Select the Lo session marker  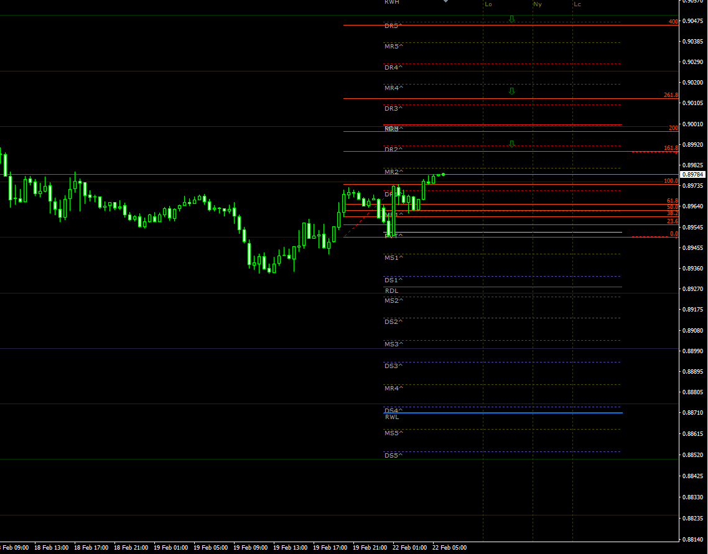488,4
